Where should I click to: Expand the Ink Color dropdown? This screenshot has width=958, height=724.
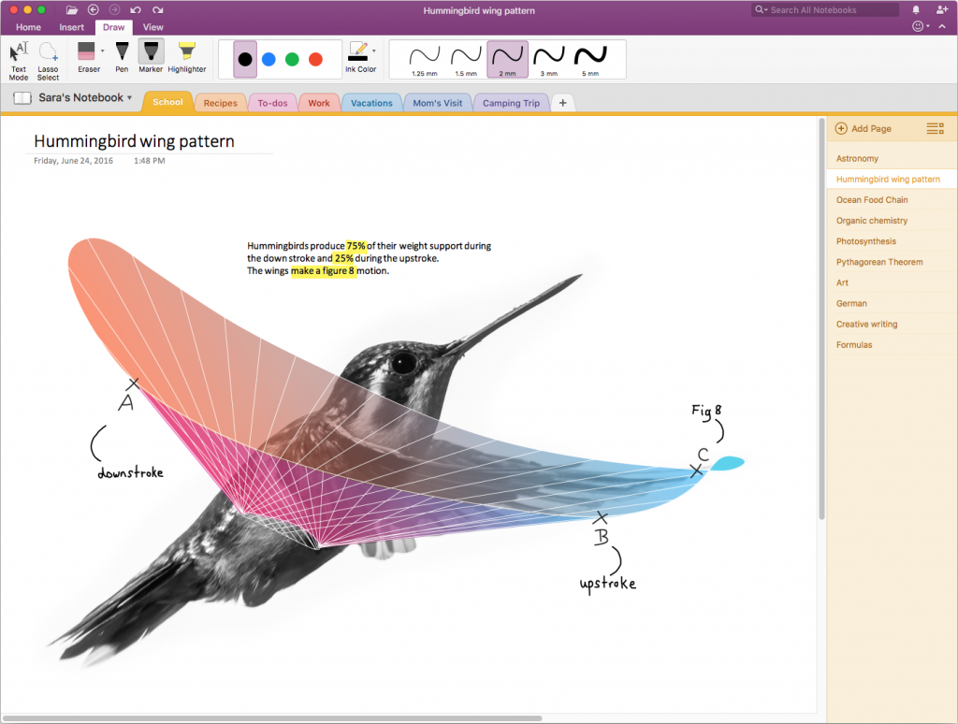[374, 51]
